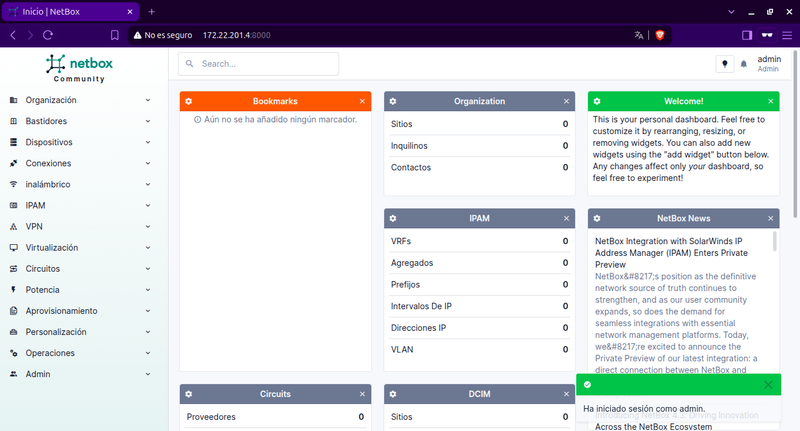
Task: Expand the Circuitos menu chevron
Action: pyautogui.click(x=148, y=269)
